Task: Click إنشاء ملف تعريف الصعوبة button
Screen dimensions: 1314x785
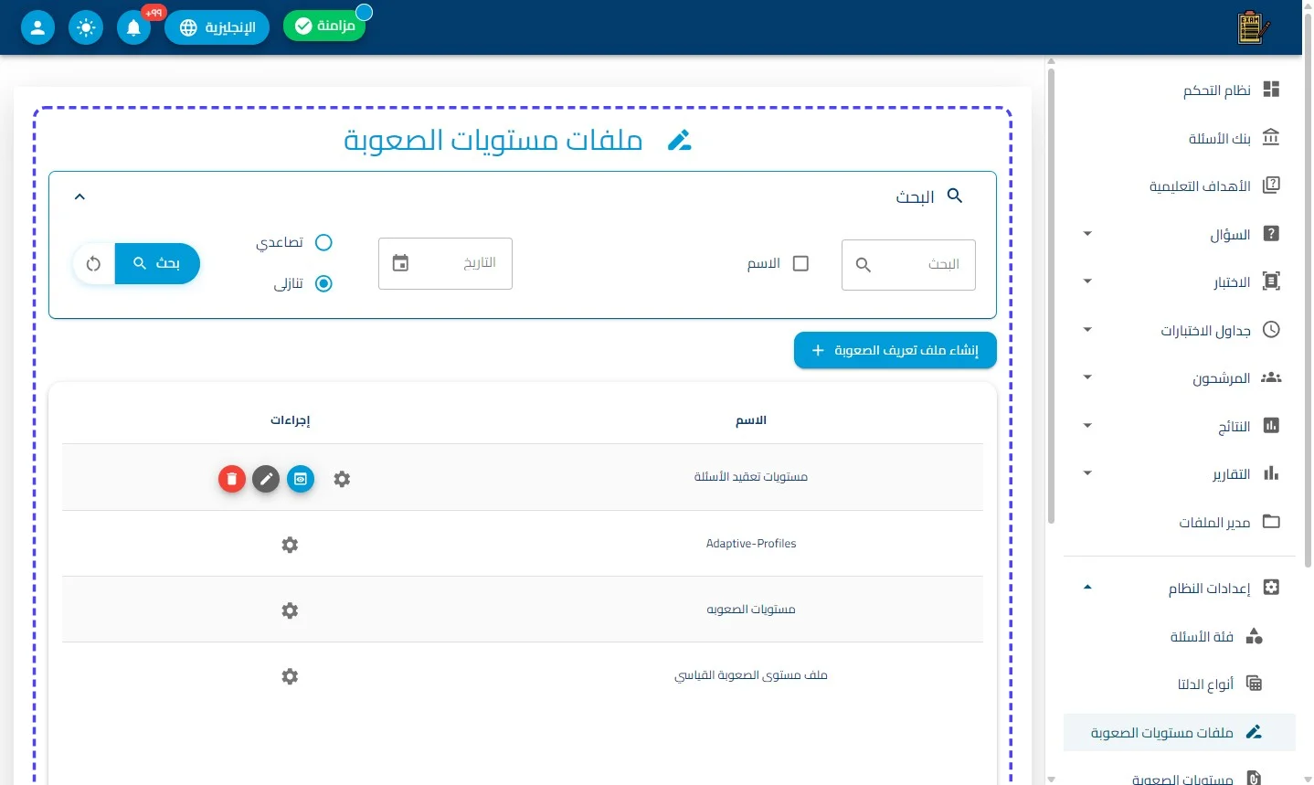Action: [895, 350]
